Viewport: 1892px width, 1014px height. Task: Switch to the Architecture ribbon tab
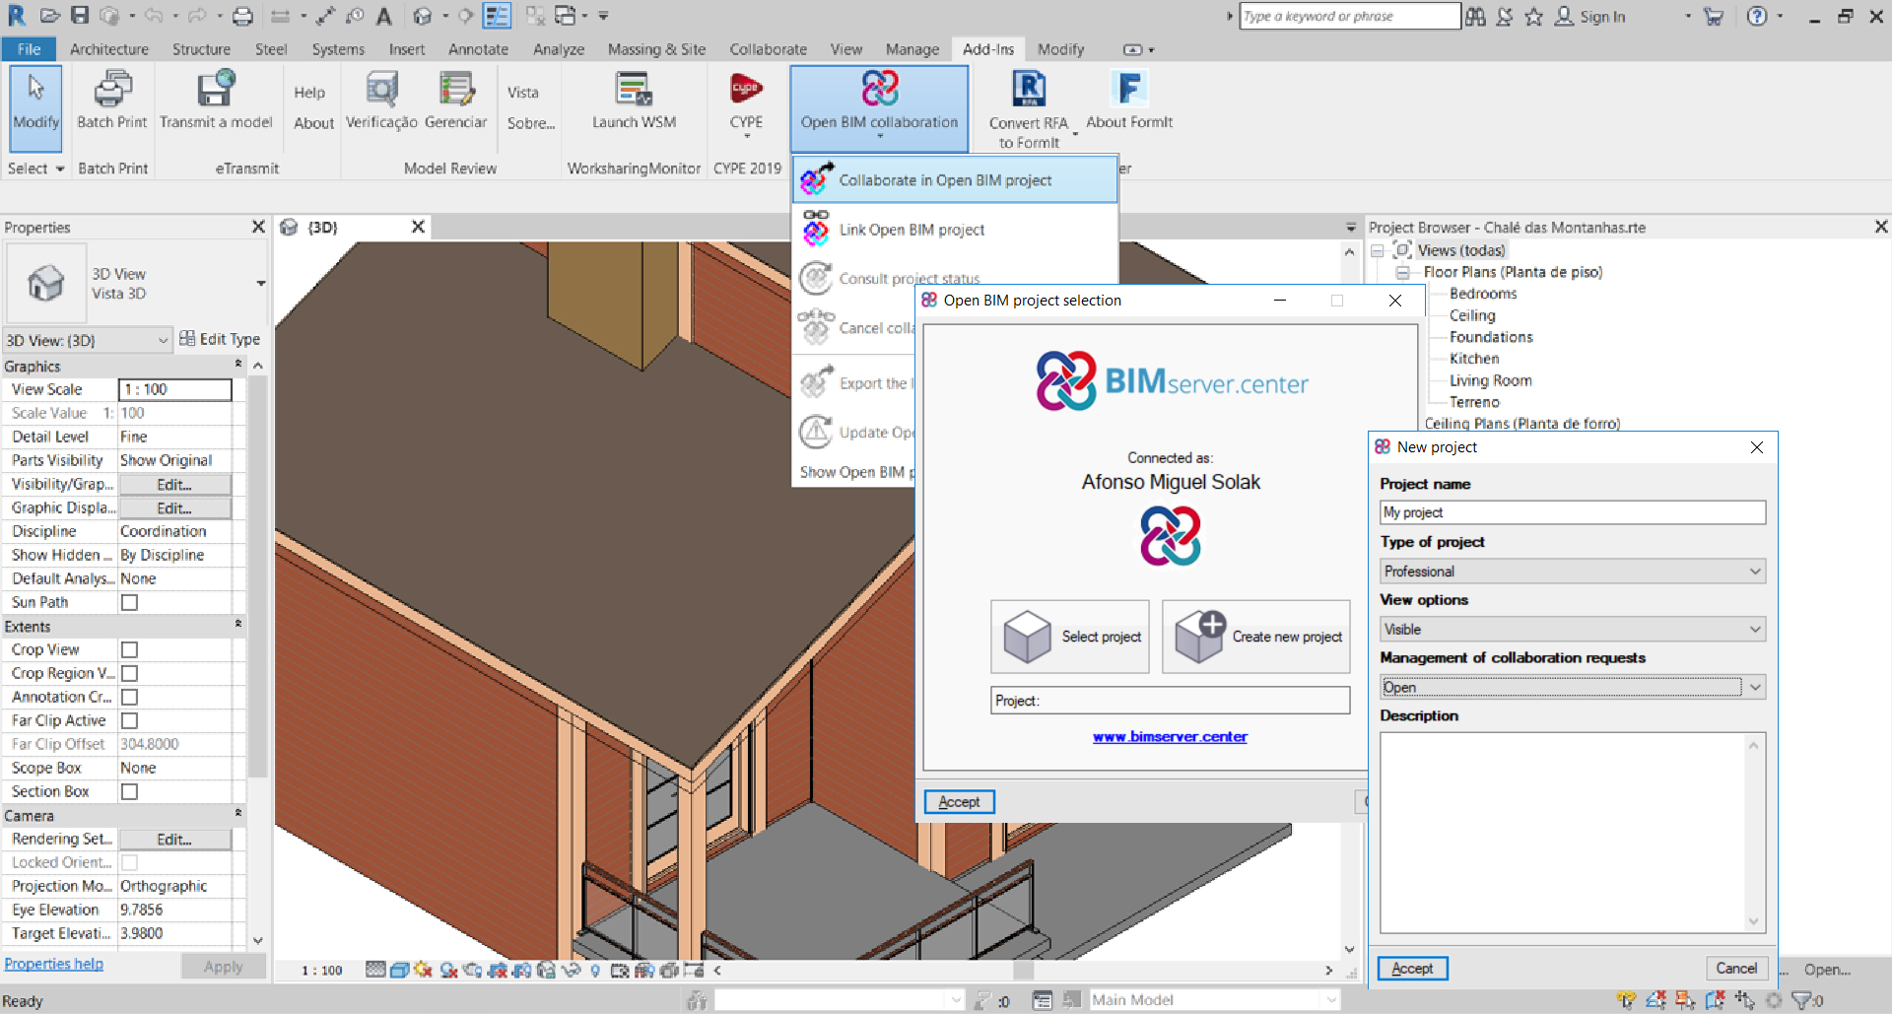click(x=109, y=48)
